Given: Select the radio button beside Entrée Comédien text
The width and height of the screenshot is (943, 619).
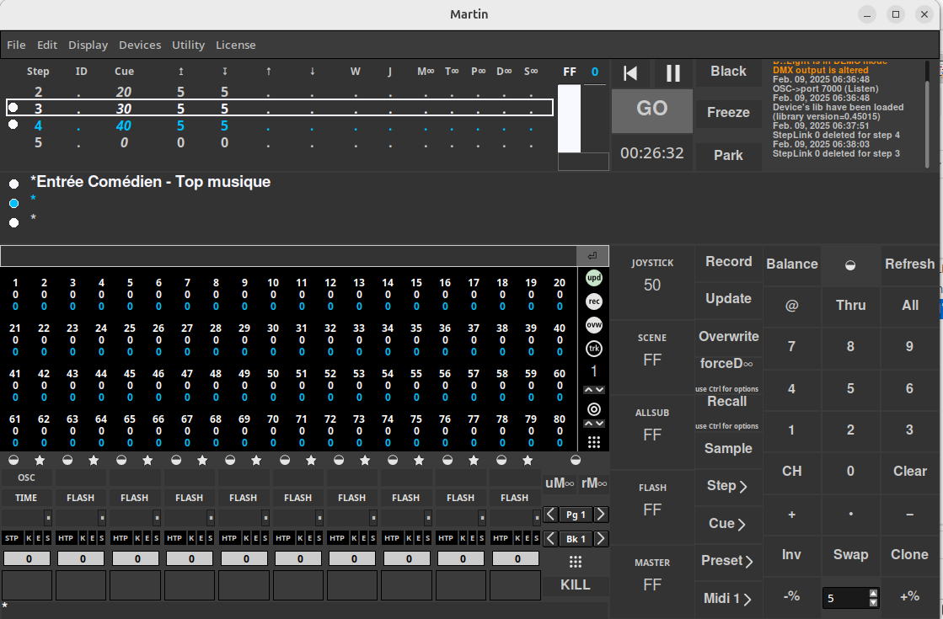Looking at the screenshot, I should coord(14,183).
